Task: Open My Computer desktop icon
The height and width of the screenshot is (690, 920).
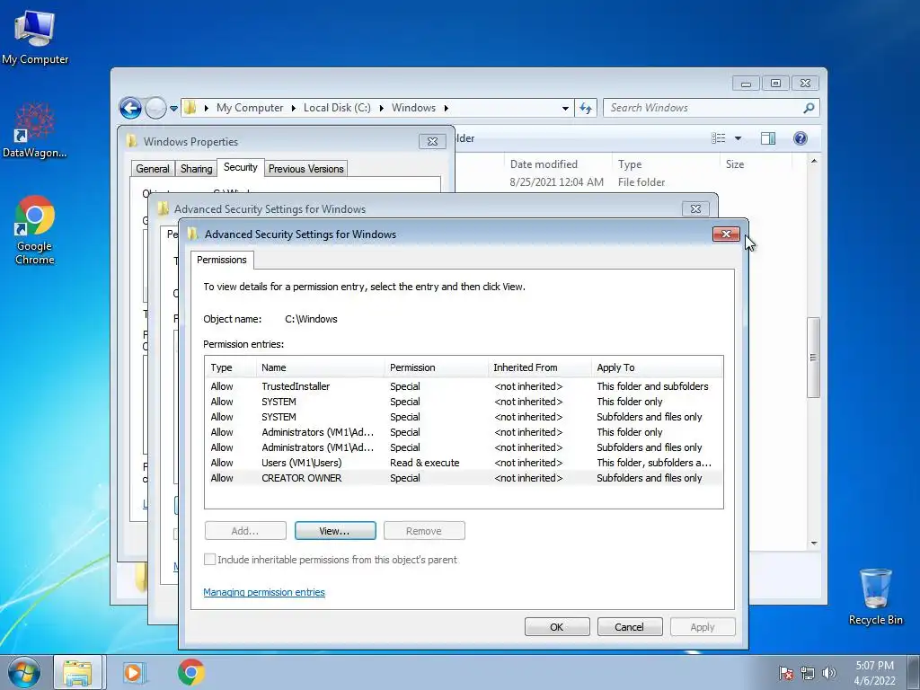Action: (x=35, y=36)
